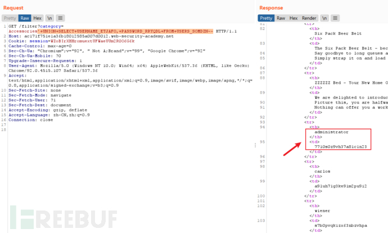Click the Sec-Fetch-Mode: navigate header

pos(40,95)
